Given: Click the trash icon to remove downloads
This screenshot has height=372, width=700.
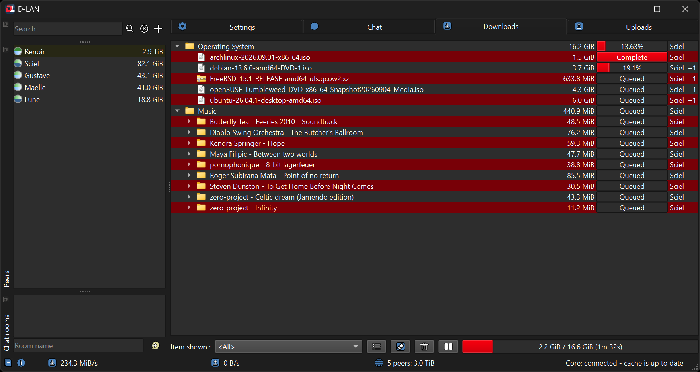Looking at the screenshot, I should click(x=424, y=347).
